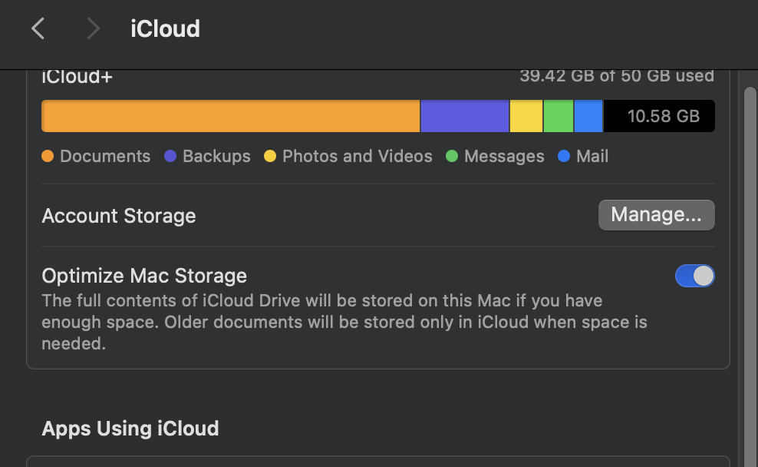
Task: Toggle the Optimize Mac Storage switch
Action: click(x=694, y=276)
